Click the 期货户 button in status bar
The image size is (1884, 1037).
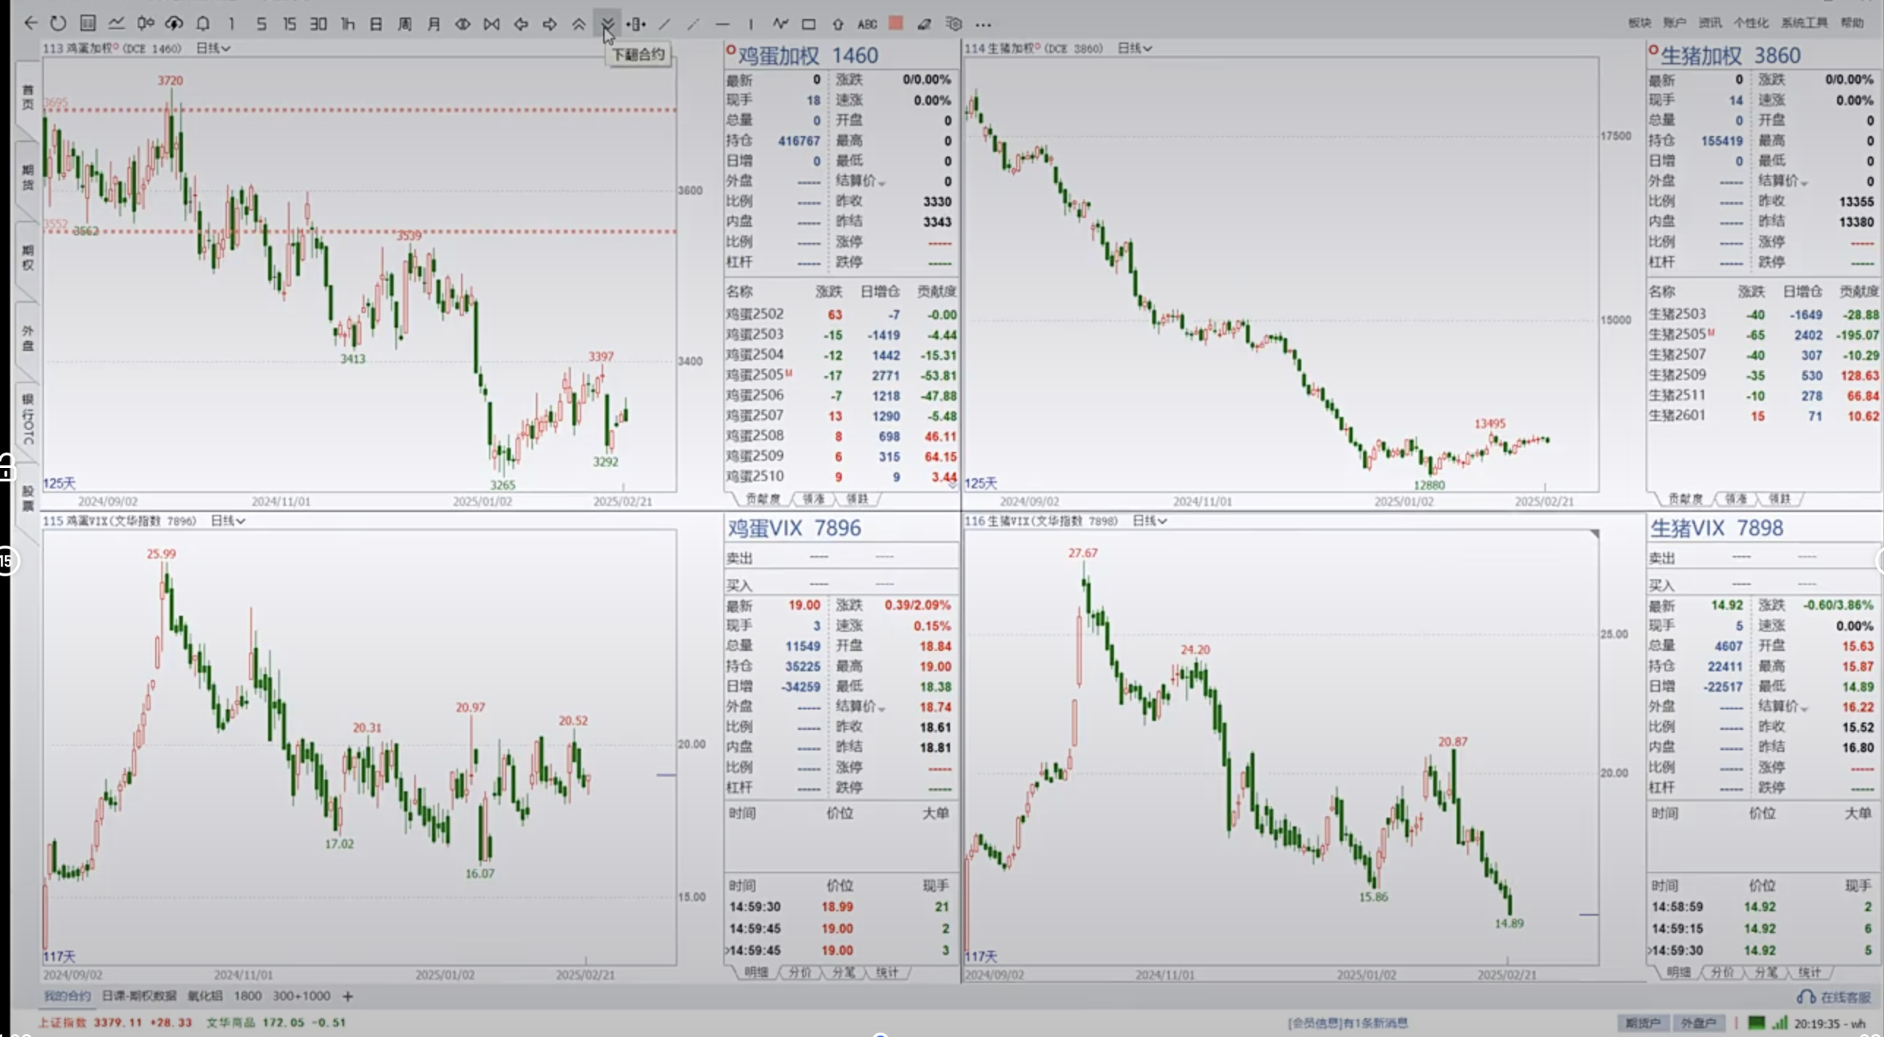point(1642,1023)
